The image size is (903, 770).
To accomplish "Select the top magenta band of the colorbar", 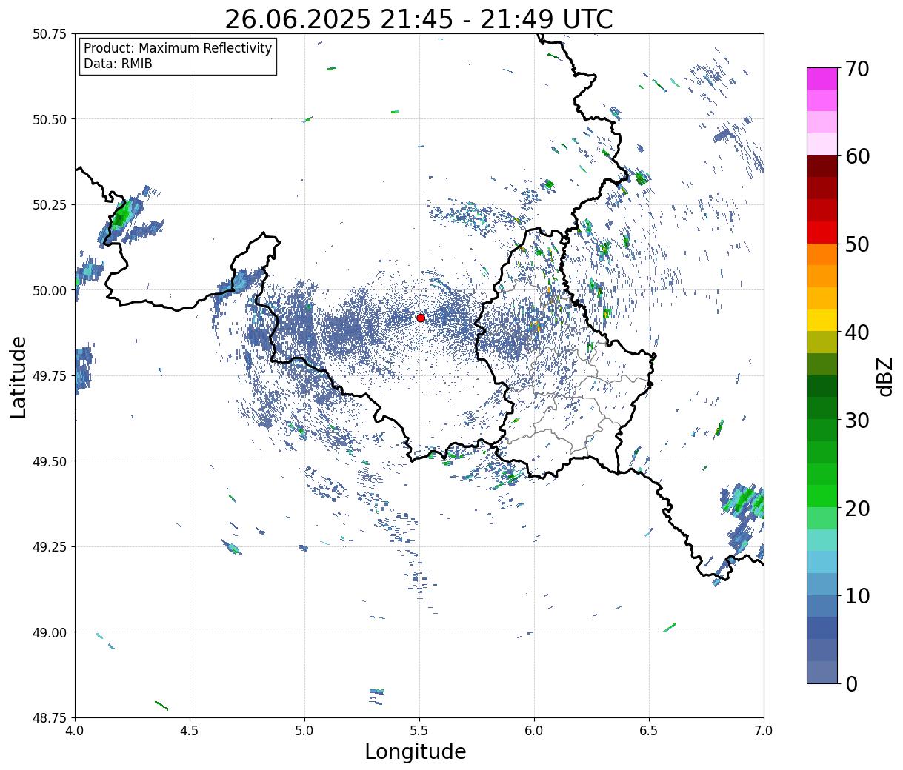I will click(x=822, y=78).
